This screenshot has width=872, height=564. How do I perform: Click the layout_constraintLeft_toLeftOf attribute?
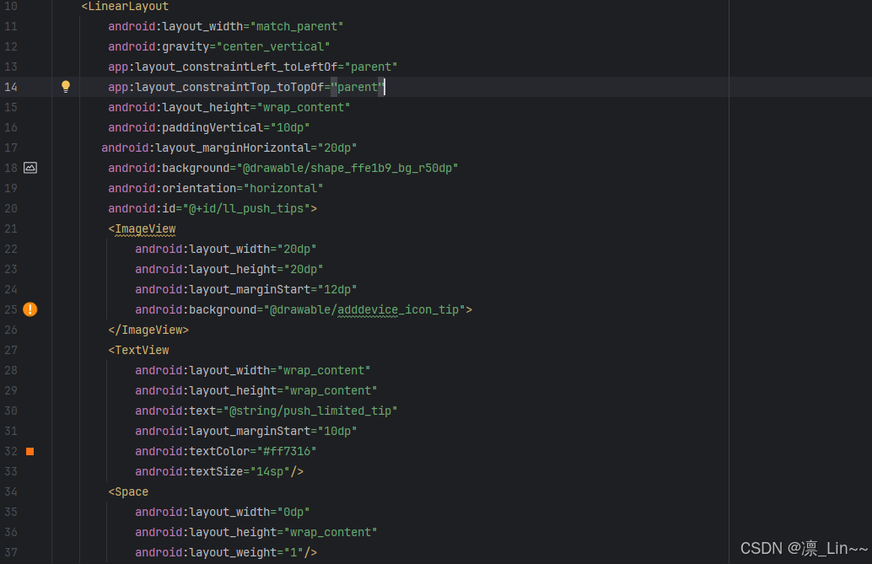coord(223,67)
